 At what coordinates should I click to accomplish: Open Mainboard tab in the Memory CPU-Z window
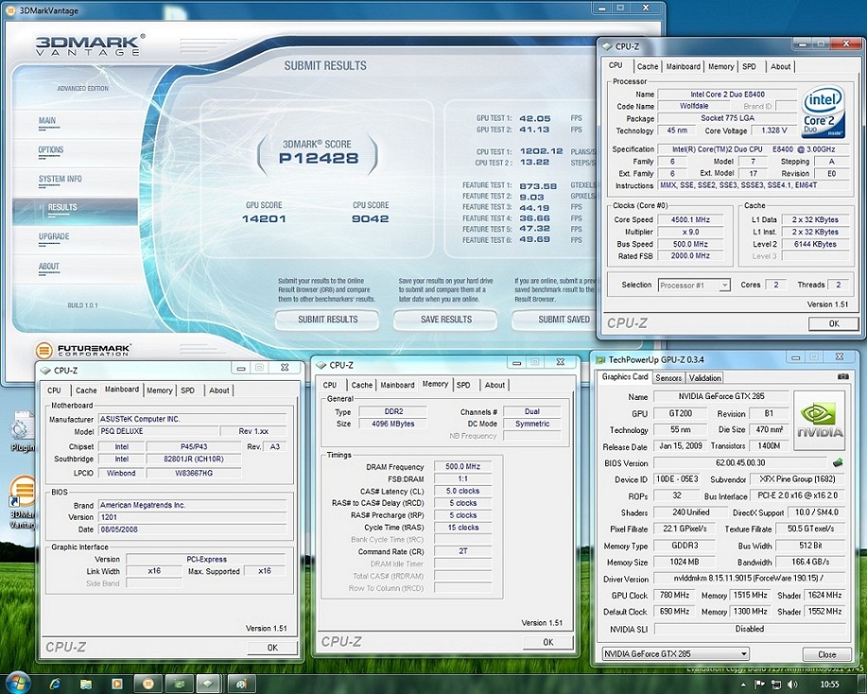[397, 385]
